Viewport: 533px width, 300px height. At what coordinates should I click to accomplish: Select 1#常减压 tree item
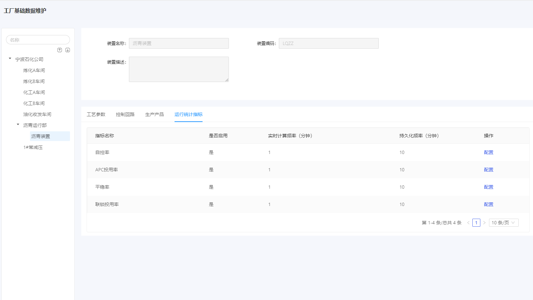click(x=33, y=147)
